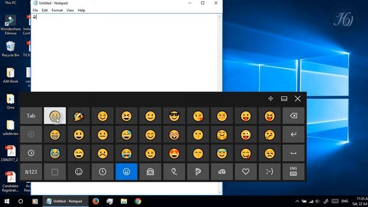The height and width of the screenshot is (207, 368).
Task: Click the Notepad vertical scrollbar up arrow
Action: click(x=220, y=17)
